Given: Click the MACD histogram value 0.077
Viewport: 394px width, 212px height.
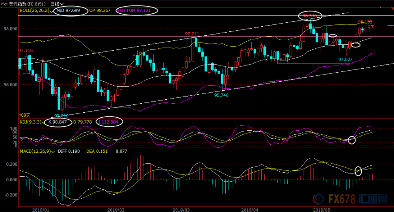Looking at the screenshot, I should pos(121,152).
